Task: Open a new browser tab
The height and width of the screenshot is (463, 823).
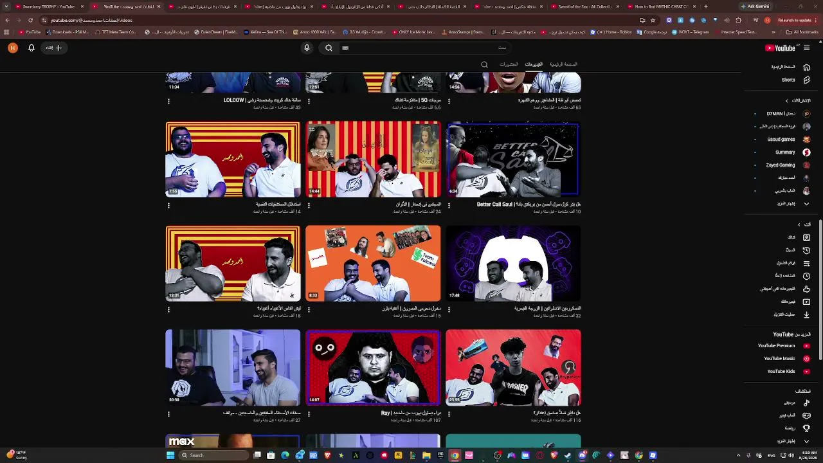Action: tap(705, 6)
